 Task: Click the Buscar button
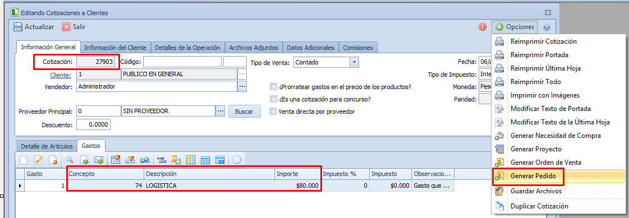point(244,111)
